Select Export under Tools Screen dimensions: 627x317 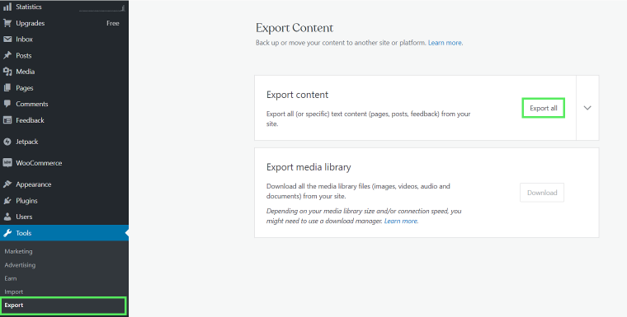(64, 305)
